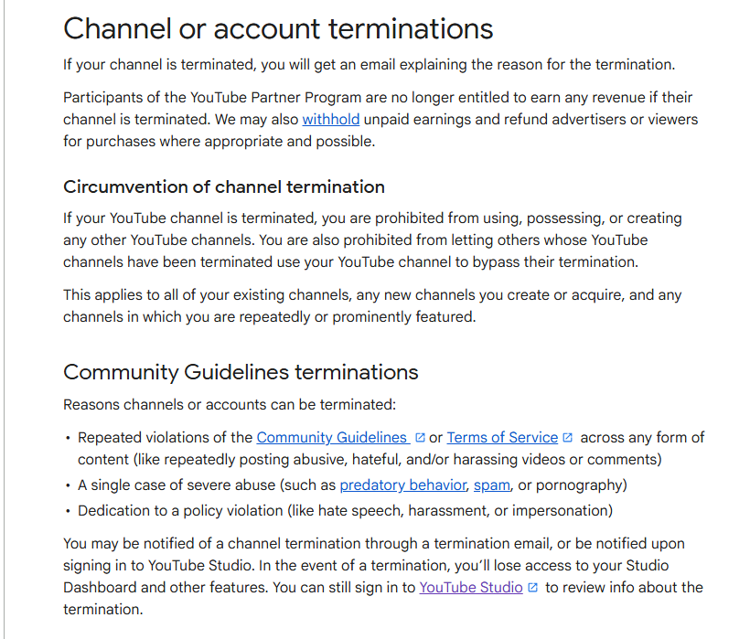Image resolution: width=750 pixels, height=639 pixels.
Task: Click the 'Repeated violations' bullet point marker
Action: (68, 438)
